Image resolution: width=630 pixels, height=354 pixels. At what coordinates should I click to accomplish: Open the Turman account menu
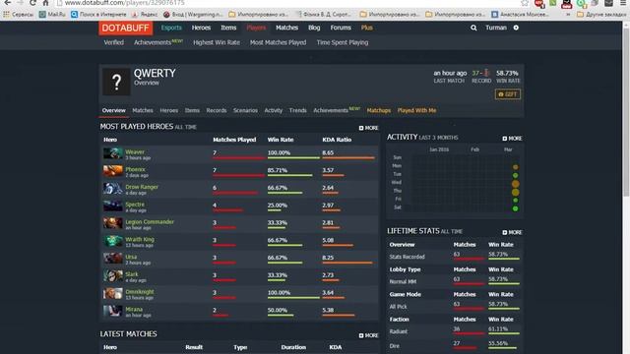496,28
